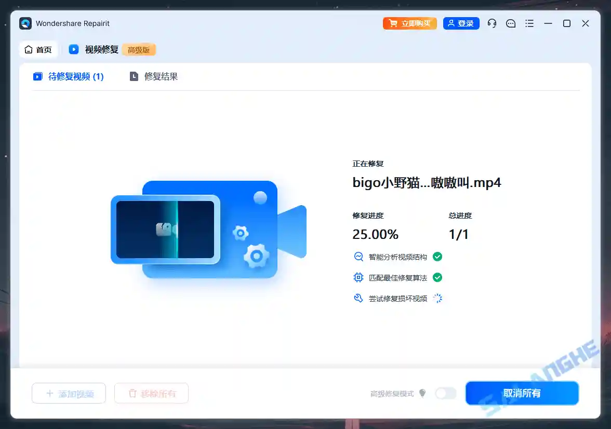Click the 登录 login button

pyautogui.click(x=461, y=23)
